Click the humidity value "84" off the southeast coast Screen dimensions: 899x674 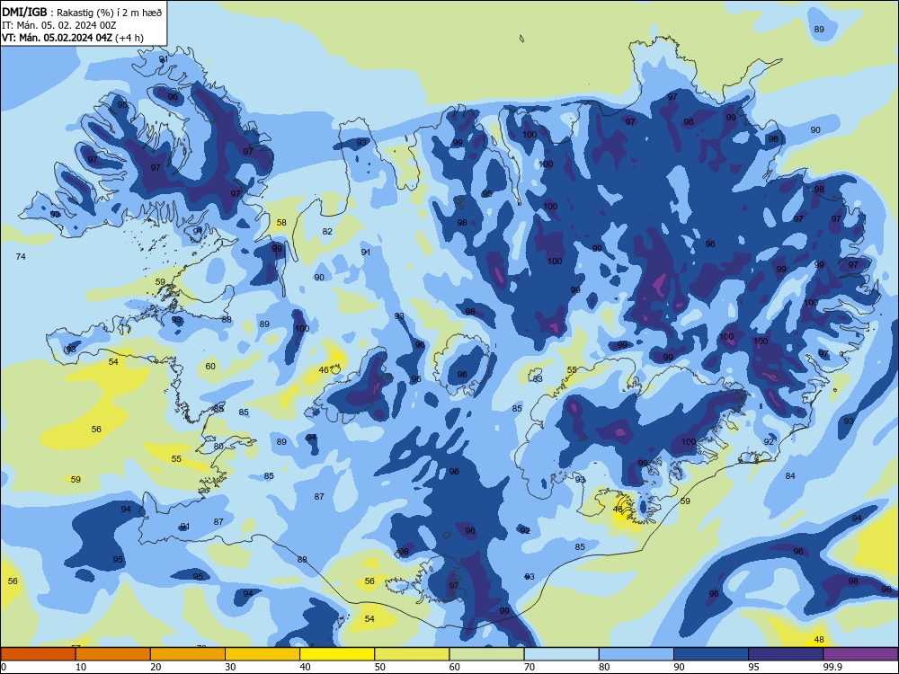click(790, 475)
